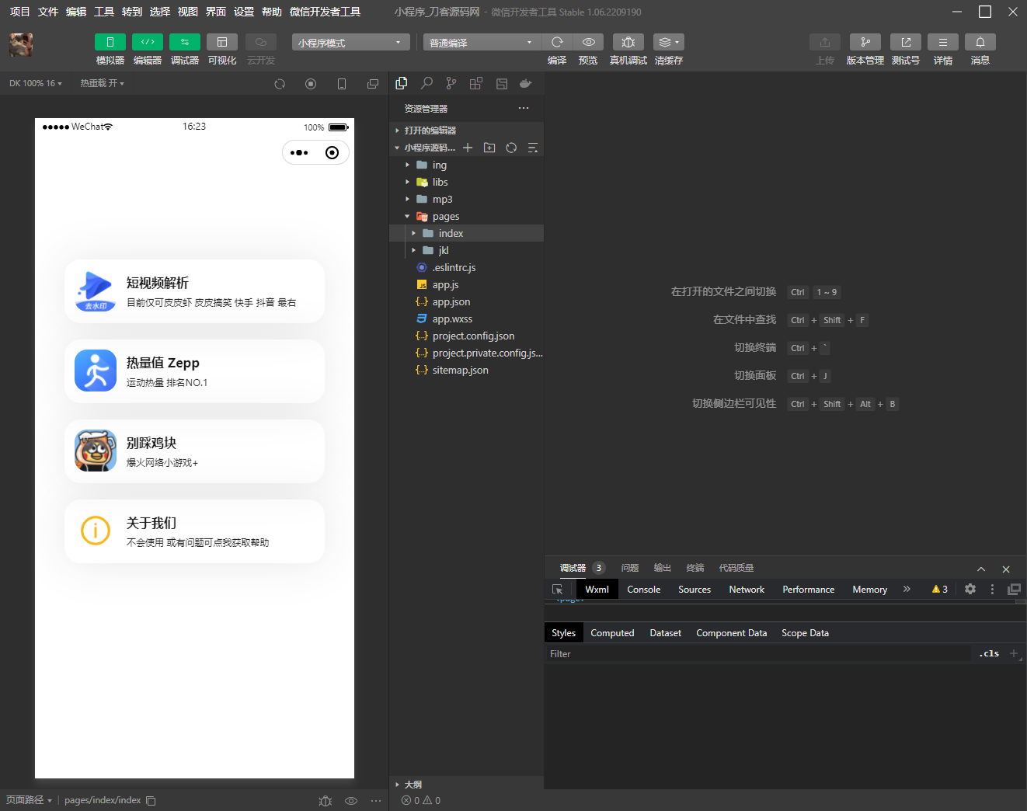
Task: Open the preview eye icon
Action: (588, 42)
